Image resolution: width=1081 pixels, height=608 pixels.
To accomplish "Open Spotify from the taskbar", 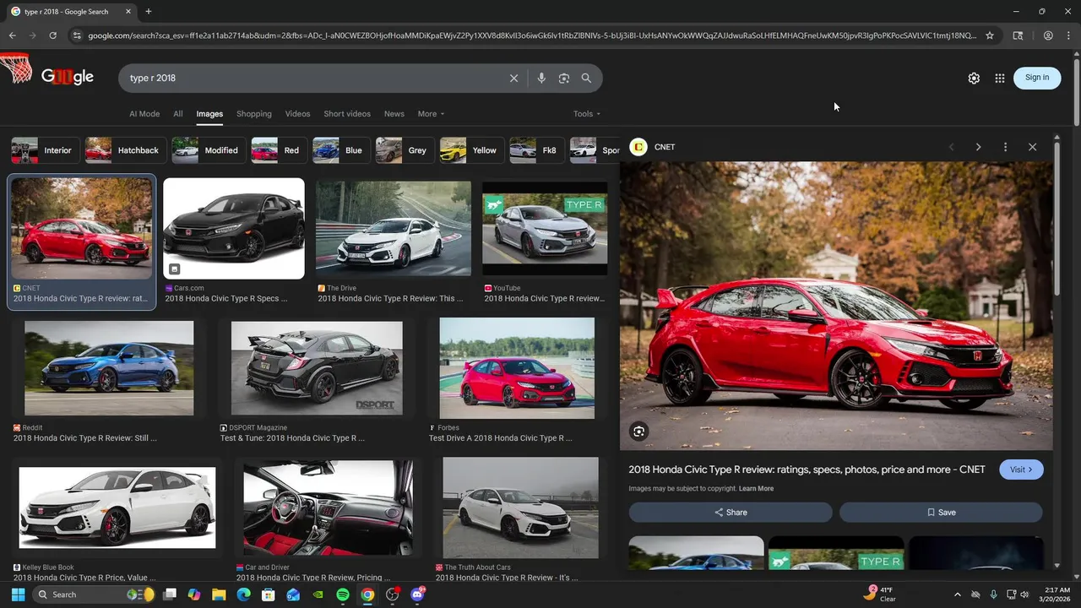I will tap(343, 594).
